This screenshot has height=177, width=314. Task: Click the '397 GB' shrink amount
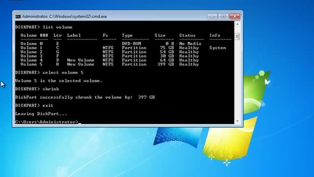coord(146,97)
